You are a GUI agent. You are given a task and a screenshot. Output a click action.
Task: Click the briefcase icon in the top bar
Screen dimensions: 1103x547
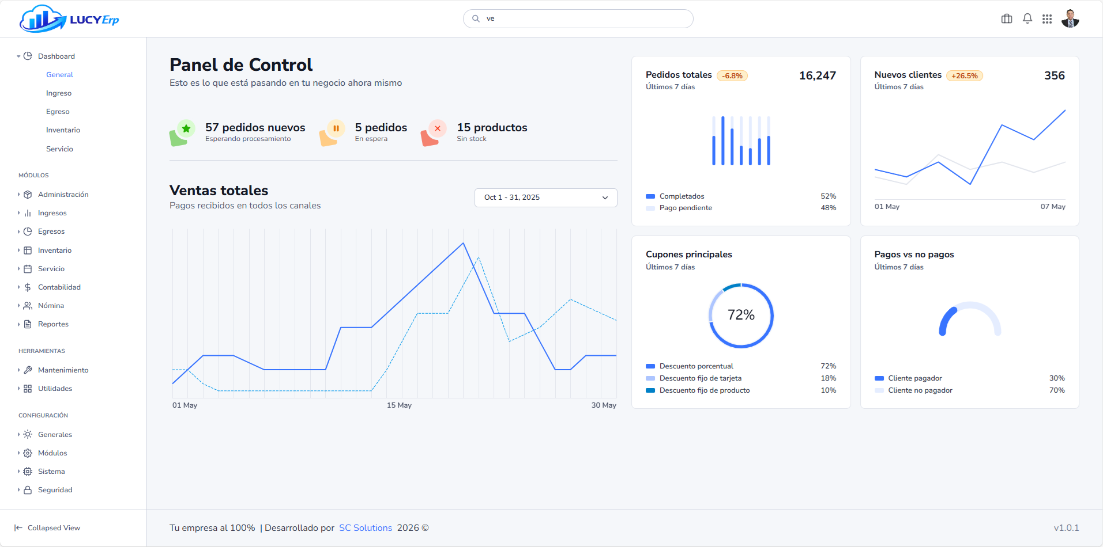1007,19
